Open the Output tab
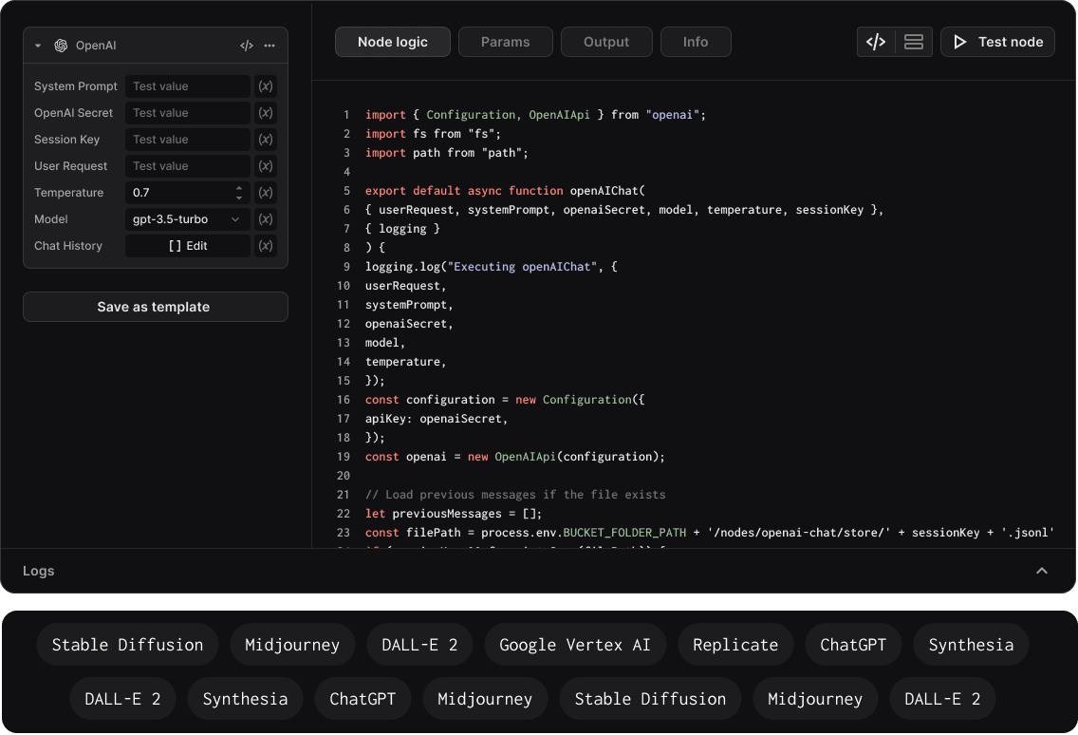This screenshot has height=735, width=1078. coord(606,41)
